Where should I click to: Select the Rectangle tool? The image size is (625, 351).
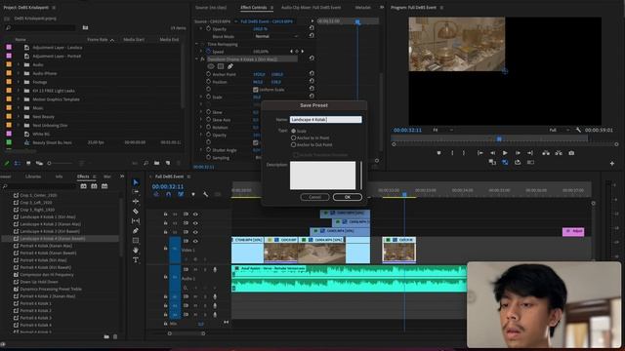[136, 241]
